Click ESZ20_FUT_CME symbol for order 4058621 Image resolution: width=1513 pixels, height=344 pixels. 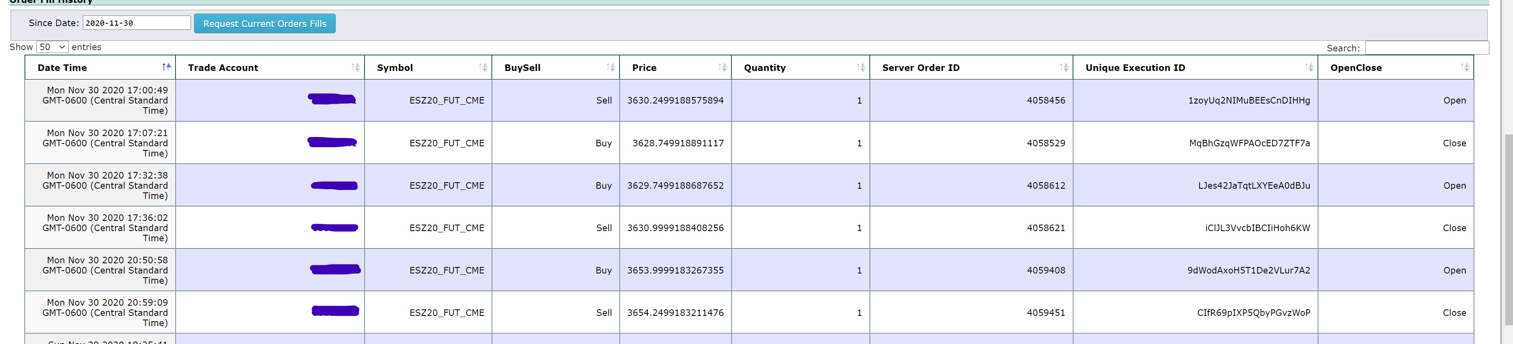click(447, 228)
